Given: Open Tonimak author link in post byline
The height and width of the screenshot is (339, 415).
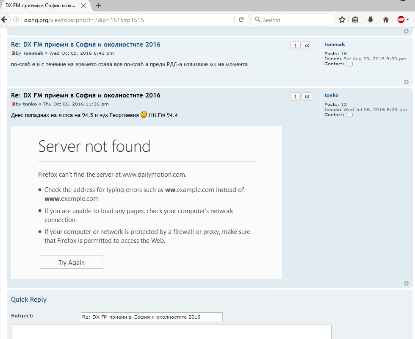Looking at the screenshot, I should coord(33,53).
